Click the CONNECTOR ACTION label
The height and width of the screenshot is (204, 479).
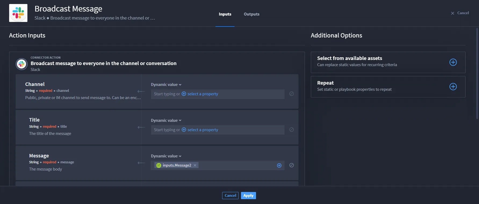coord(46,58)
